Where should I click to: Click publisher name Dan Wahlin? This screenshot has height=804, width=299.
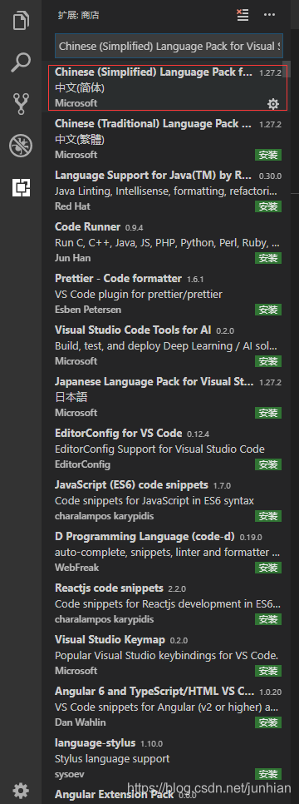(81, 722)
